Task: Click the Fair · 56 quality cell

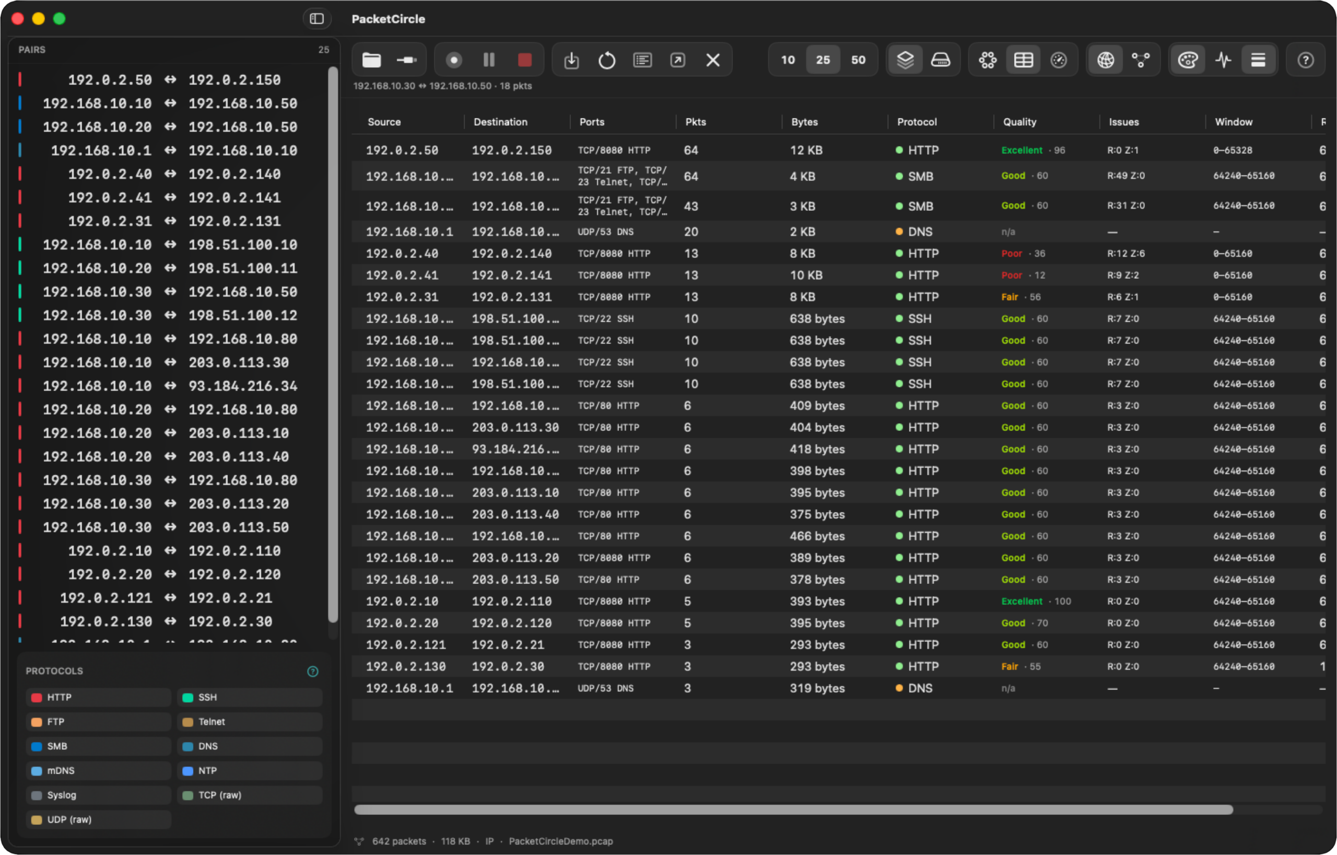Action: click(1021, 297)
